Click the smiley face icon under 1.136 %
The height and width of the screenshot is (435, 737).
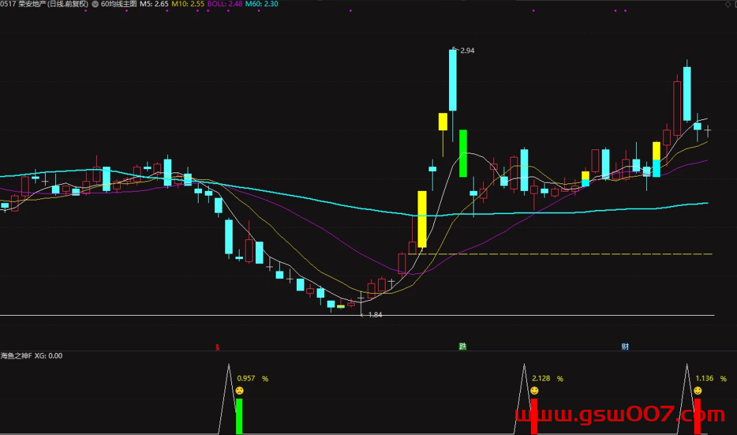698,391
